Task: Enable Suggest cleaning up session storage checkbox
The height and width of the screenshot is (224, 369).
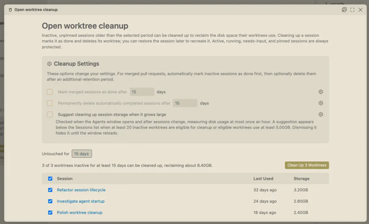Action: tap(50, 114)
